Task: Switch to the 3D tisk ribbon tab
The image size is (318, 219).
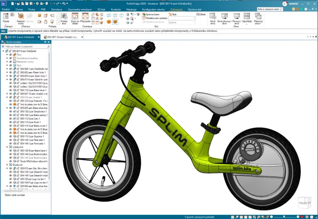Action: click(x=101, y=9)
